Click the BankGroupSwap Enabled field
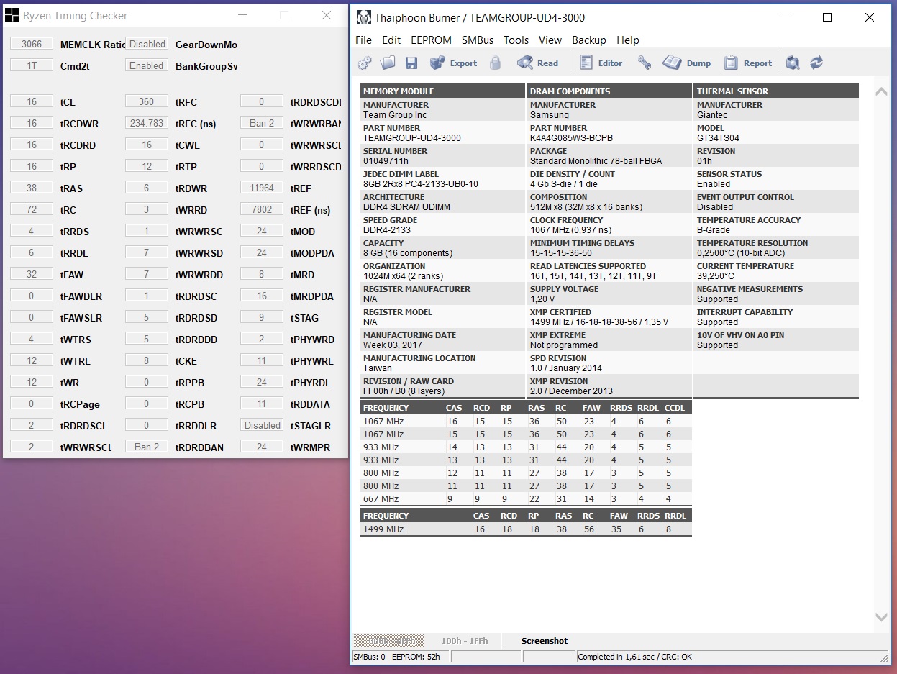 (147, 65)
